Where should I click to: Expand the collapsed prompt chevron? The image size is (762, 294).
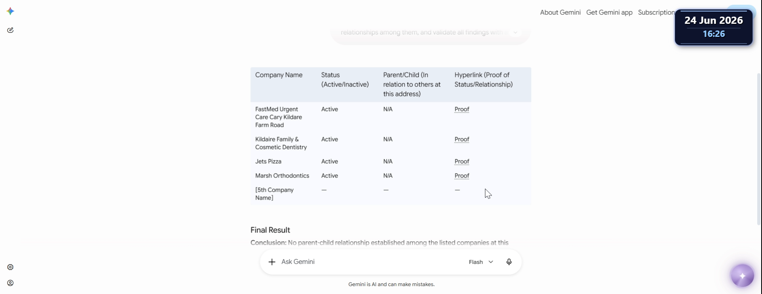coord(515,32)
